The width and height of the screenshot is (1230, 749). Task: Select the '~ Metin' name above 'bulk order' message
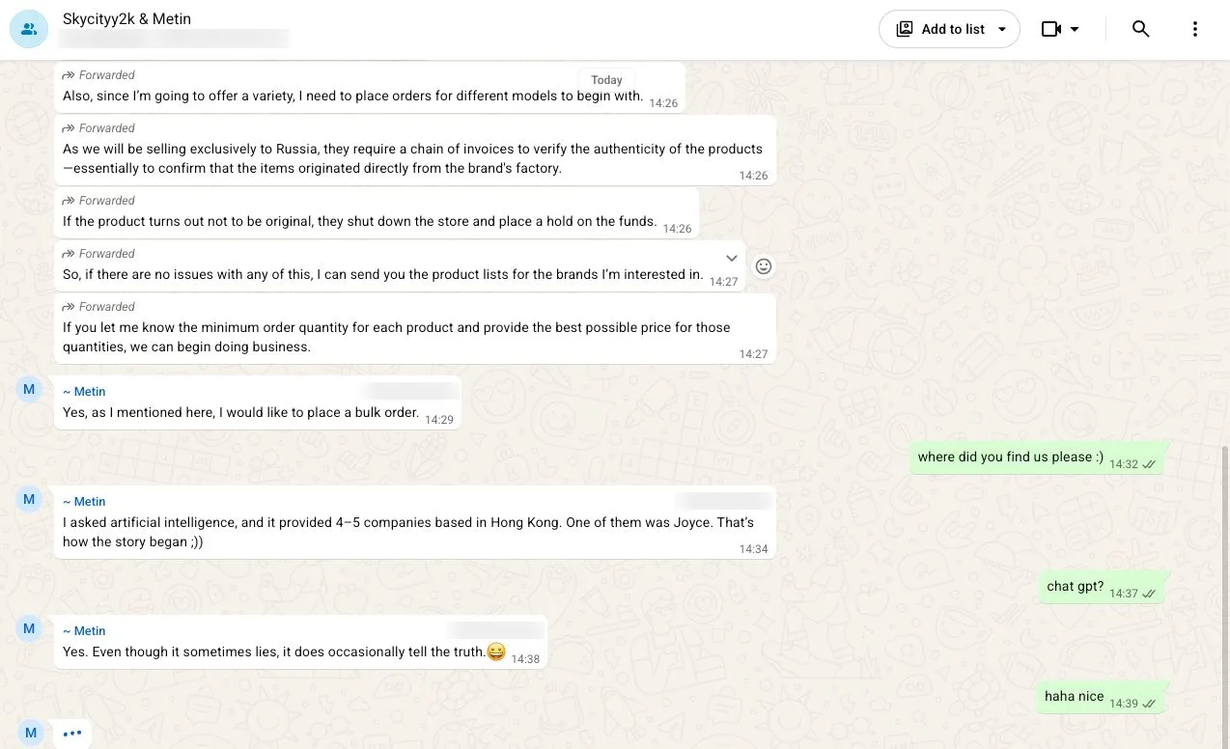pos(84,391)
